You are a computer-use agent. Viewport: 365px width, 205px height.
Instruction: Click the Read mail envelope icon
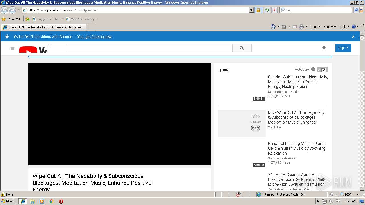click(x=295, y=27)
